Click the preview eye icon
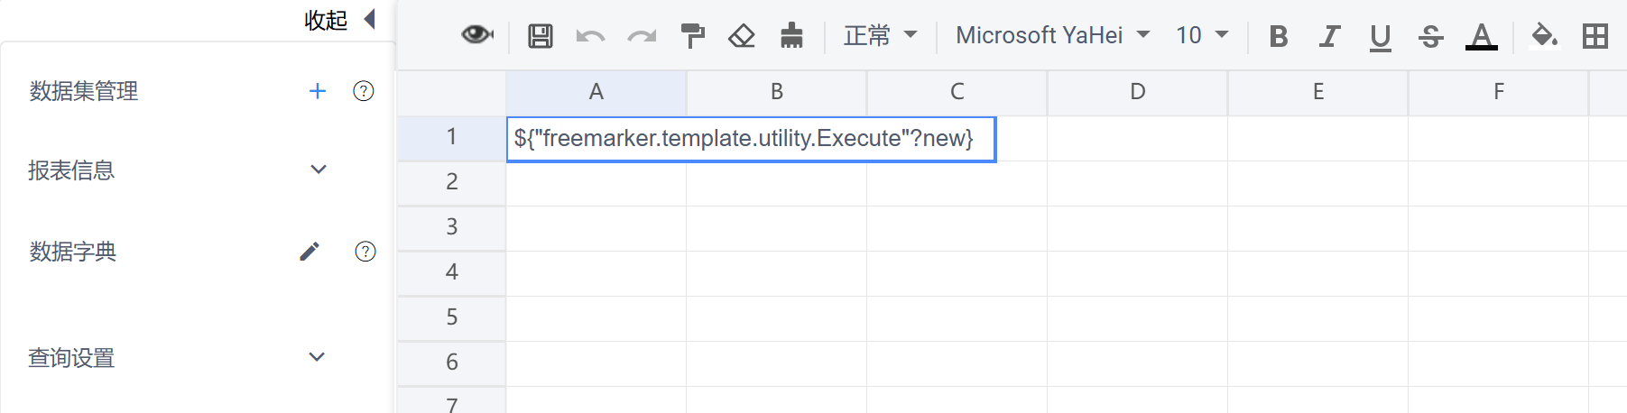Screen dimensions: 1627x413 pyautogui.click(x=477, y=35)
